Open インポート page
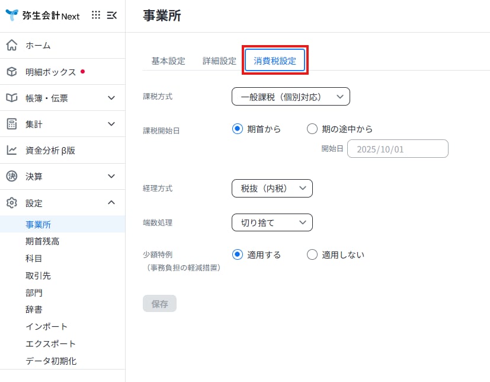This screenshot has height=382, width=490. click(x=47, y=327)
